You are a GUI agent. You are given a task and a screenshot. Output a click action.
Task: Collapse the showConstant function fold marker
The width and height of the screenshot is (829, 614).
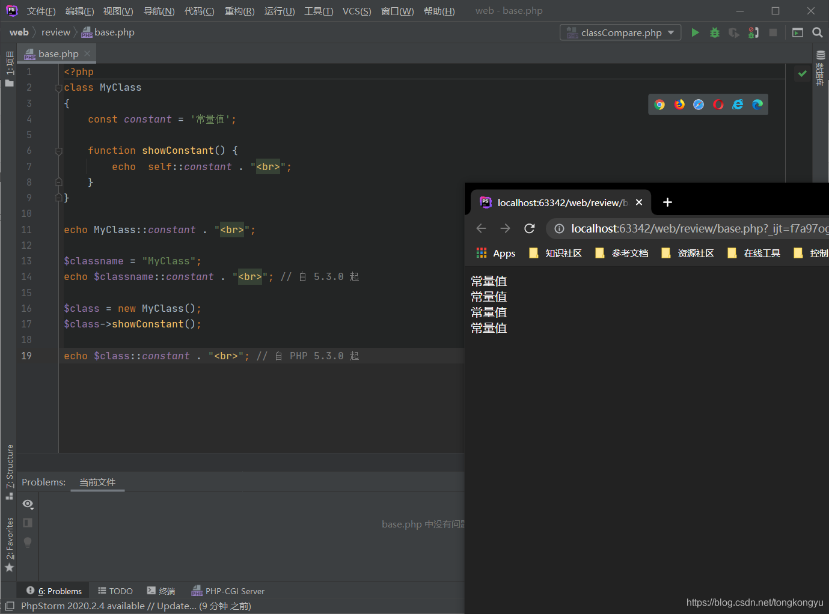click(x=58, y=151)
